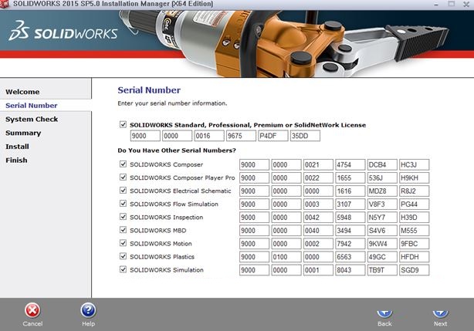Proceed with the Next arrow icon
474x331 pixels.
click(440, 313)
